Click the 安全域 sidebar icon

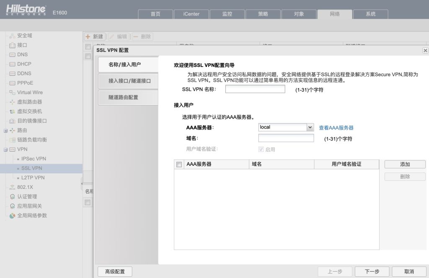click(12, 36)
